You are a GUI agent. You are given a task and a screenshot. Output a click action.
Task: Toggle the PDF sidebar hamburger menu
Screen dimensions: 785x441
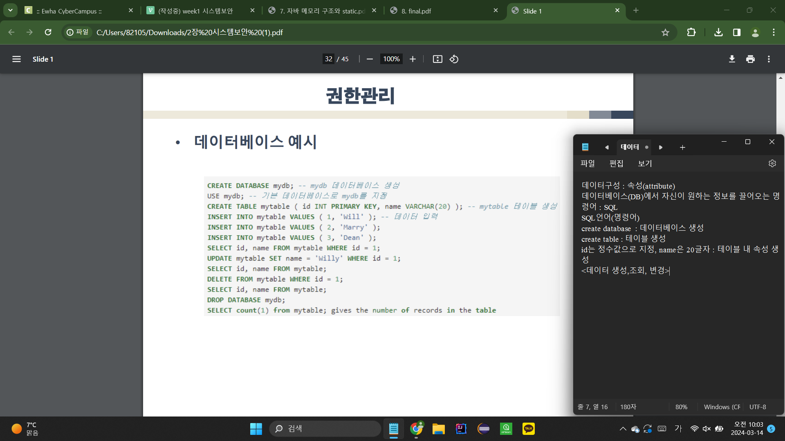point(16,59)
